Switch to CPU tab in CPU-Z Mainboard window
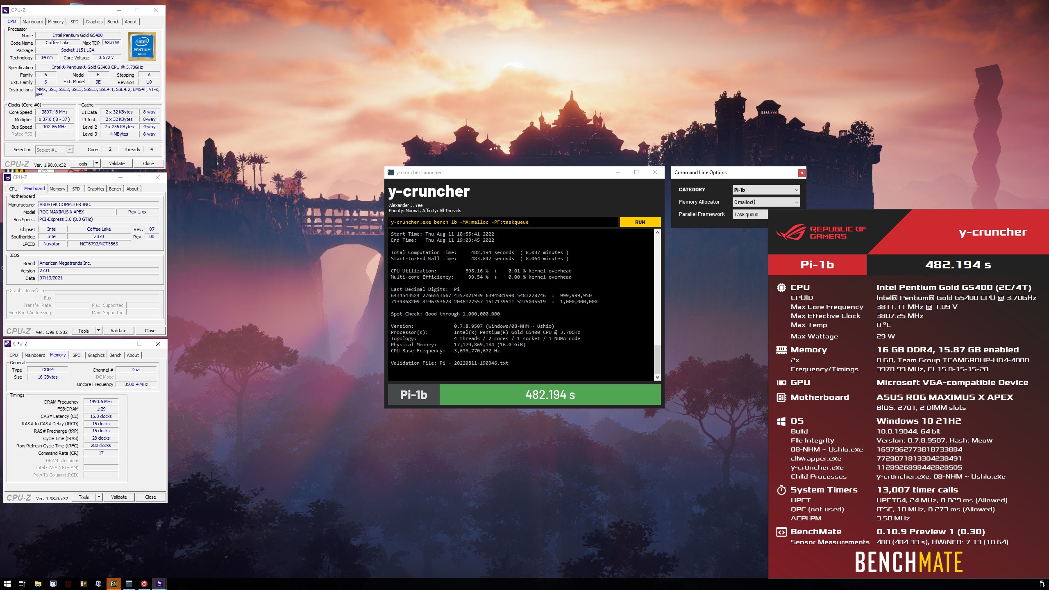1049x590 pixels. click(13, 189)
